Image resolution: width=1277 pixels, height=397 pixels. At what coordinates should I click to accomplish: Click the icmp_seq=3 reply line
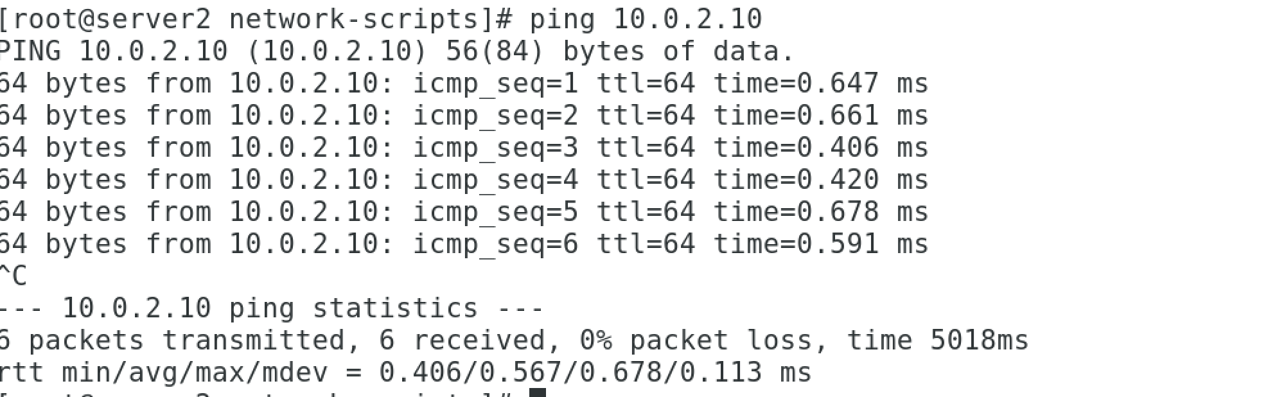coord(464,148)
